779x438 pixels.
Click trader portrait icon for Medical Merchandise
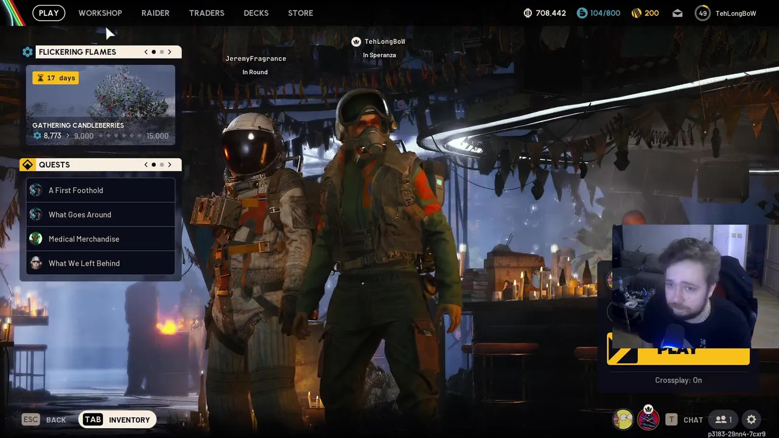pyautogui.click(x=36, y=239)
